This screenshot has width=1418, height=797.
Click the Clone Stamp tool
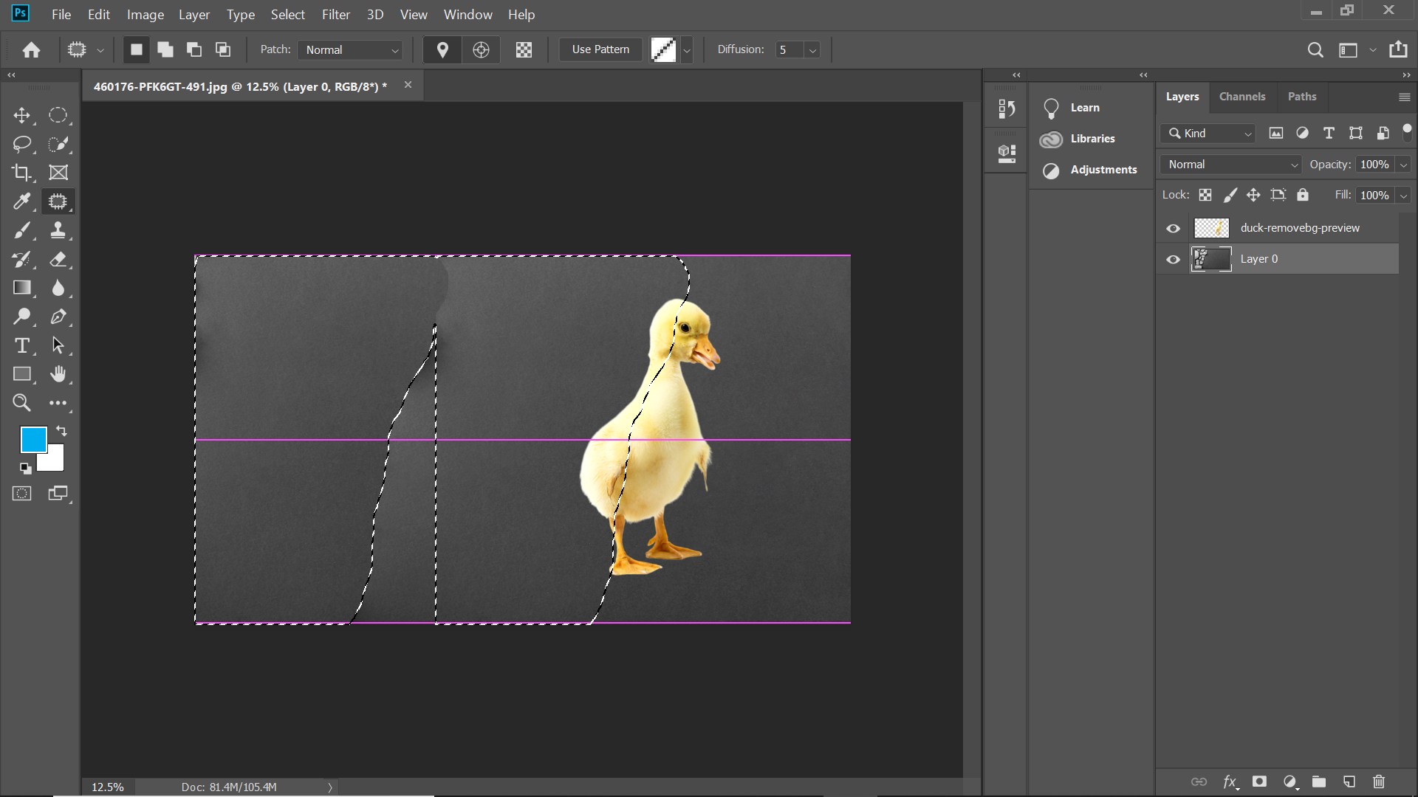58,231
